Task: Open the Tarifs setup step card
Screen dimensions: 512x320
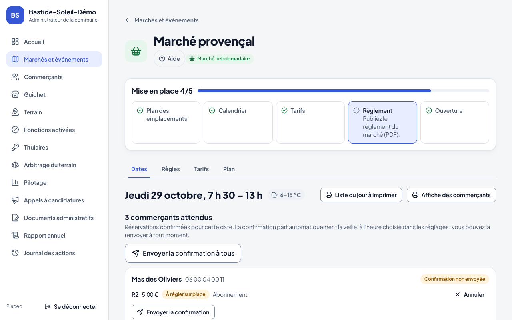Action: pos(310,122)
